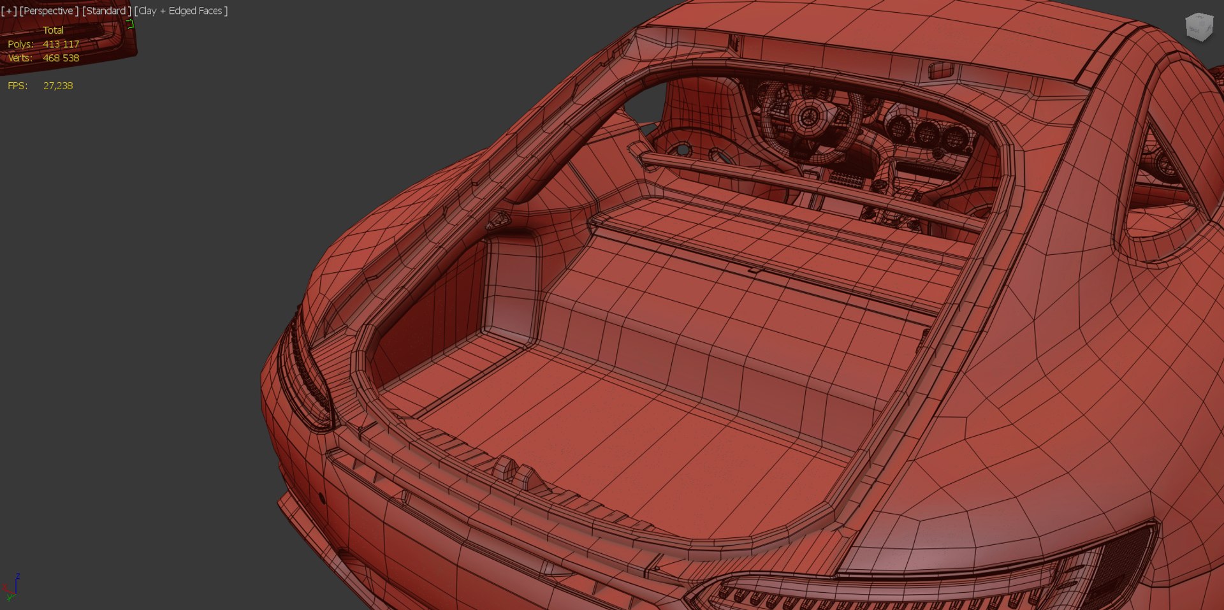Viewport: 1224px width, 610px height.
Task: Open the [Clay + Edged Faces] display menu
Action: tap(181, 11)
